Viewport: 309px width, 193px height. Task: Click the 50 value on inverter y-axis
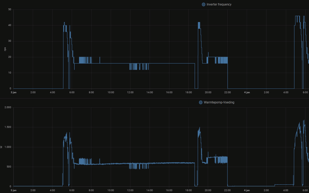10,9
